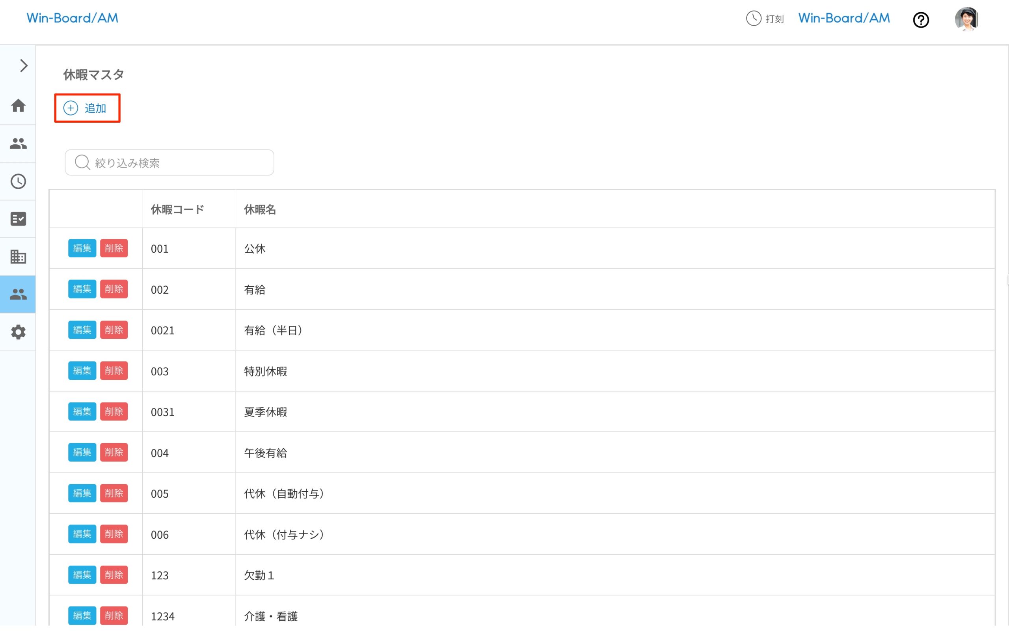This screenshot has height=640, width=1009.
Task: Click 編集 for code 001 公休
Action: coord(82,248)
